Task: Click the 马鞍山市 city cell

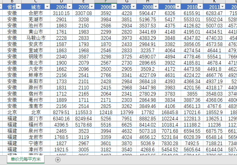Action: tap(36, 38)
